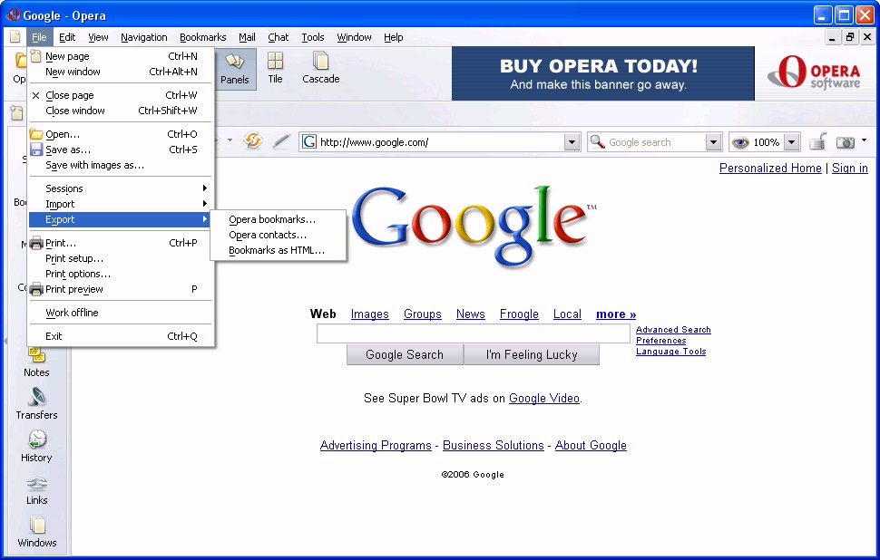Click the Buy Opera Today banner

click(x=602, y=73)
